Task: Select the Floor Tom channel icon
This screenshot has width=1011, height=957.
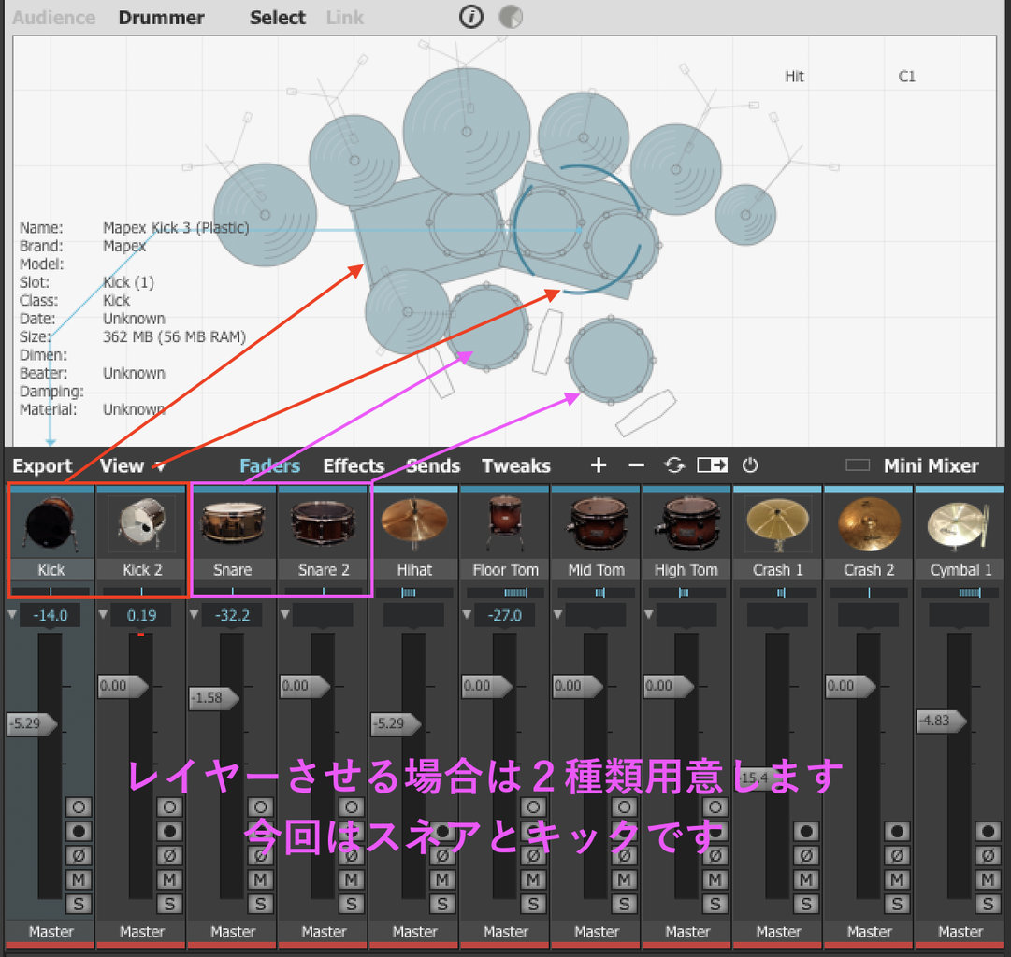Action: point(505,523)
